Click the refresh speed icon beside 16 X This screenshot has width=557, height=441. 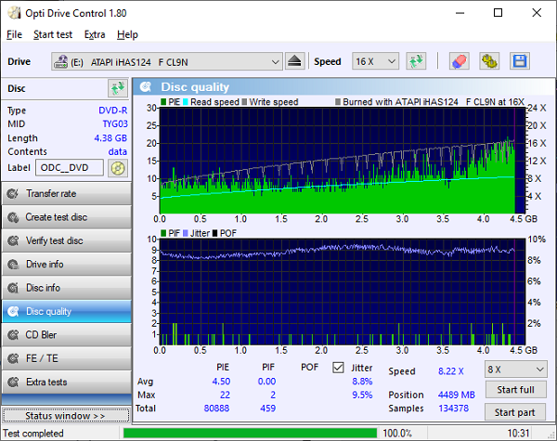(417, 61)
